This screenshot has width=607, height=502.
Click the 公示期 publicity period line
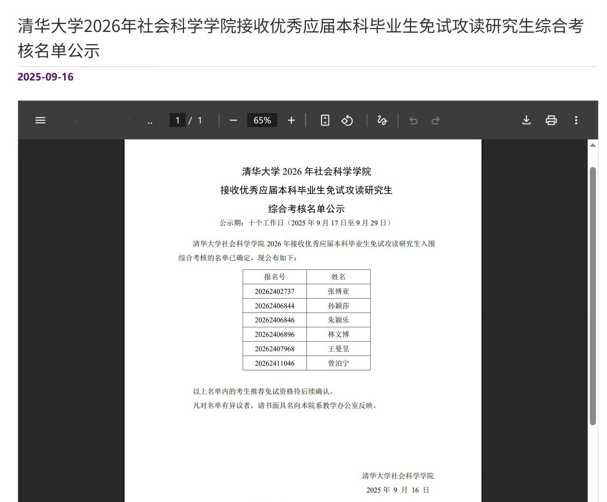pos(306,223)
